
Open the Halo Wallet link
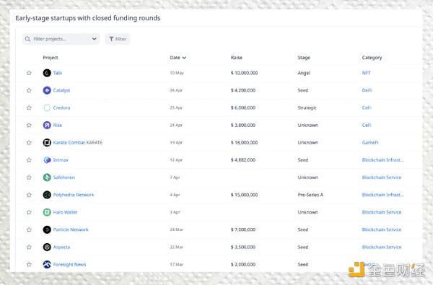[65, 212]
